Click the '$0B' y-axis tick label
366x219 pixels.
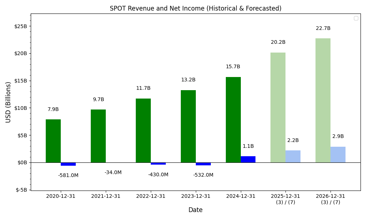tap(22, 163)
